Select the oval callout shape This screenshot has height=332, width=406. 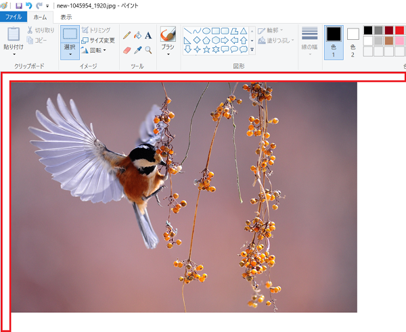point(234,49)
